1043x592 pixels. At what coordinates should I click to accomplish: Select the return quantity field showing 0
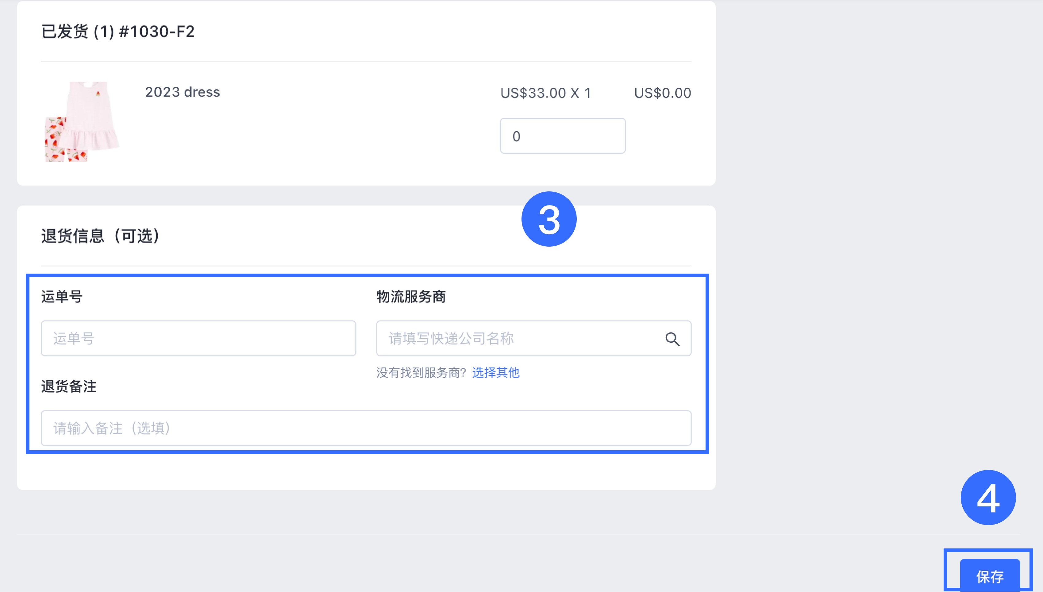(562, 136)
